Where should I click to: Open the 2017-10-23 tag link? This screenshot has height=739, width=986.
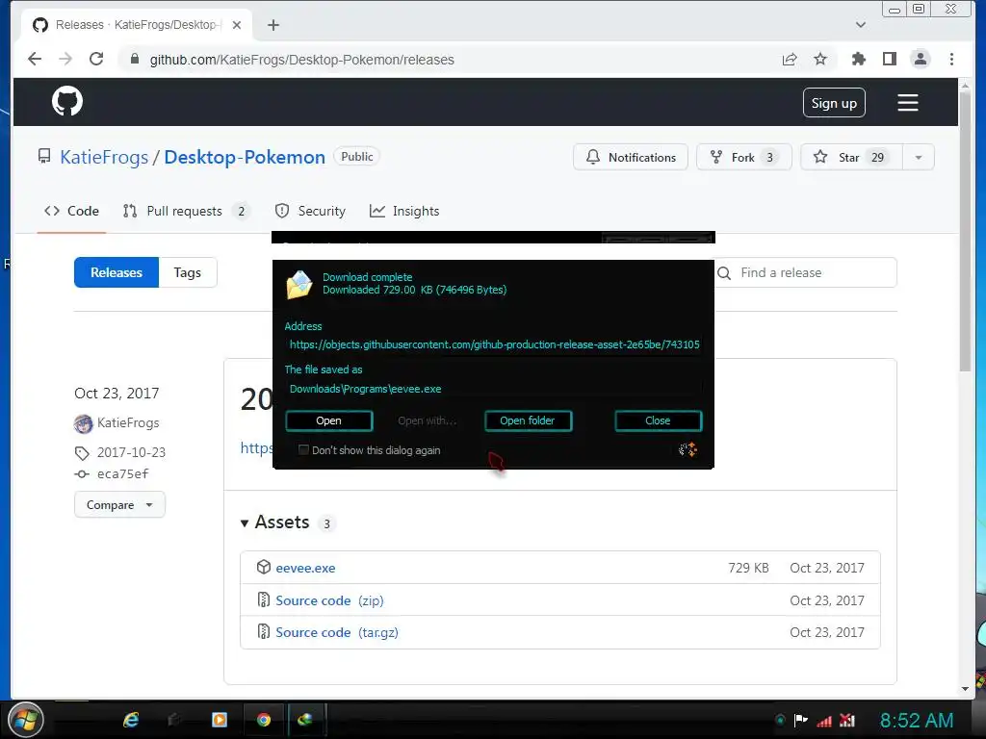(x=131, y=452)
